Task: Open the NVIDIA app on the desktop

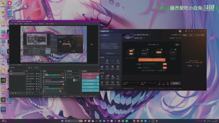Action: pos(3,81)
